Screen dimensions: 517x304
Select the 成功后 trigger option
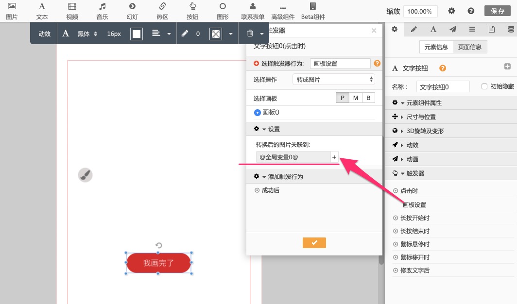click(x=258, y=190)
